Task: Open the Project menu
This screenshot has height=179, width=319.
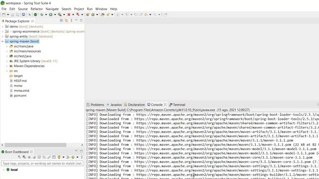Action: coord(79,9)
